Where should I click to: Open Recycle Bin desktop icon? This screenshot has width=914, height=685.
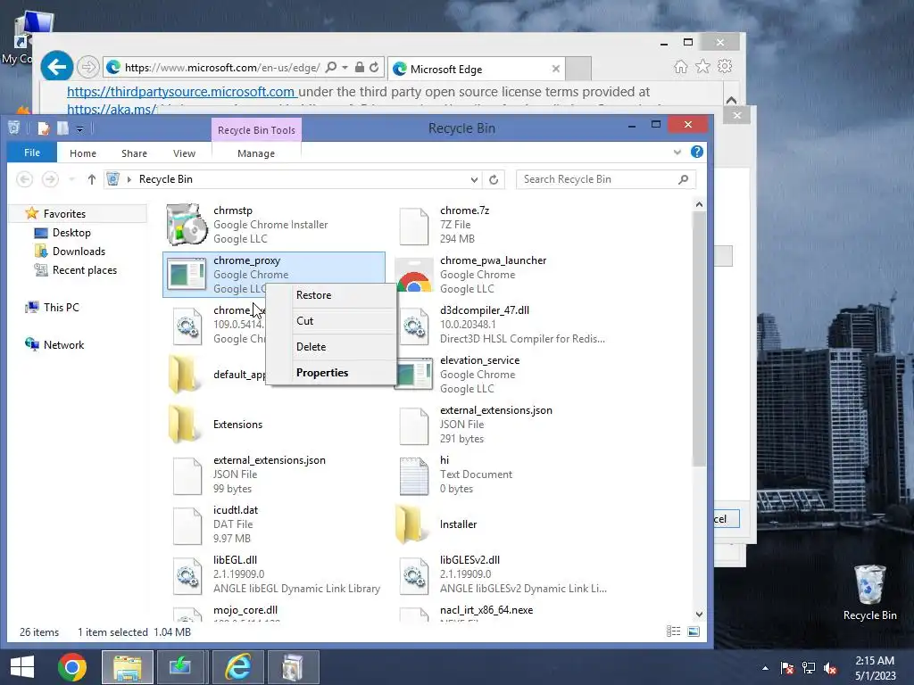869,592
